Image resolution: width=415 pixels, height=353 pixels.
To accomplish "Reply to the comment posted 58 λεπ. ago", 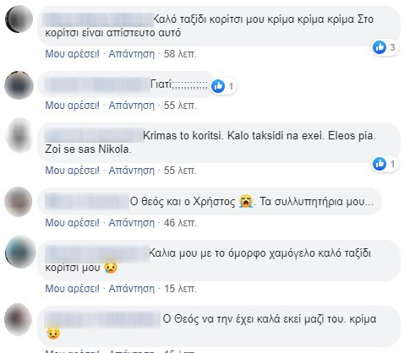I will [x=132, y=54].
